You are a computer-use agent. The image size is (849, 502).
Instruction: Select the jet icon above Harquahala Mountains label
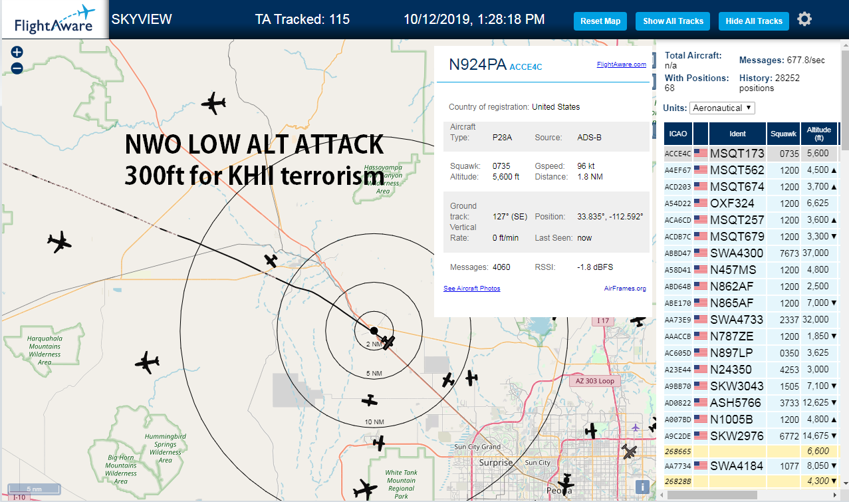click(59, 243)
